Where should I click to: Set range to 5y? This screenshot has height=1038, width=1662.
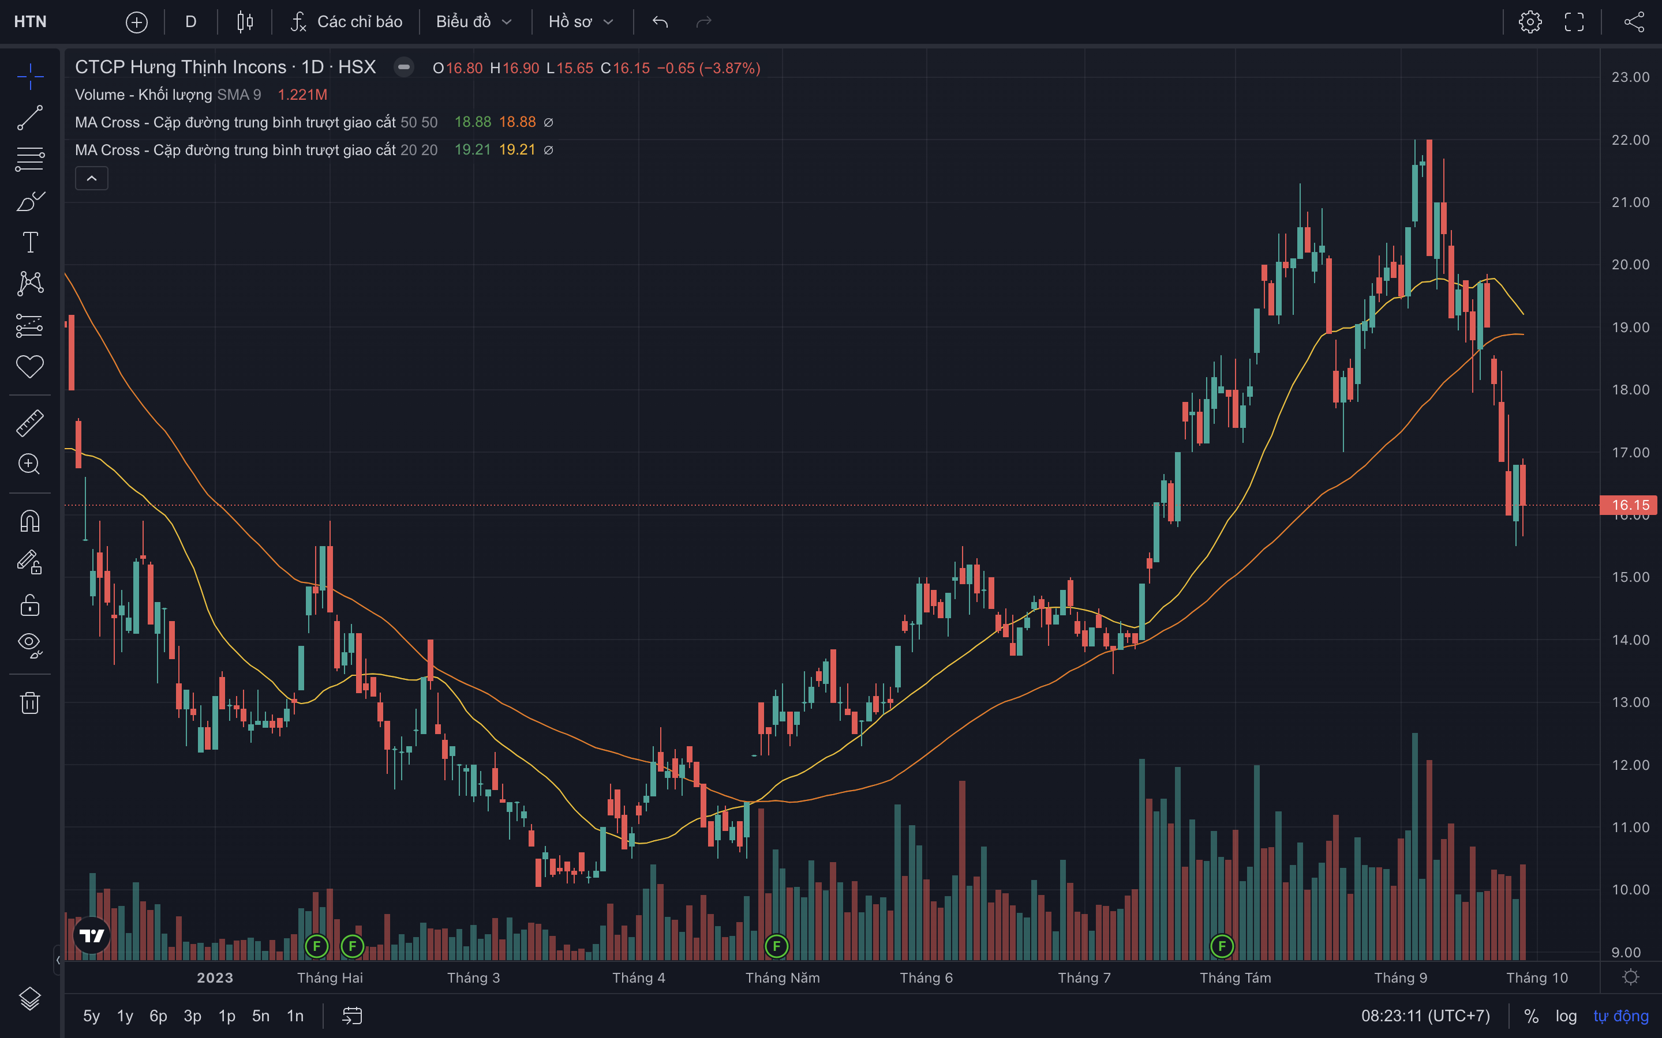coord(91,1016)
